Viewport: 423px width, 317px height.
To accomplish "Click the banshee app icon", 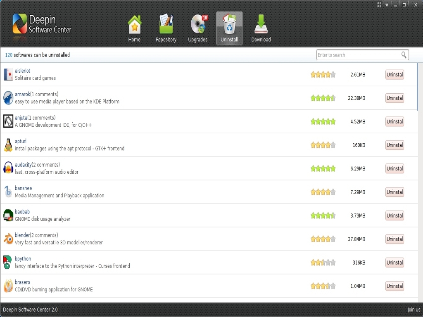I will click(x=8, y=192).
